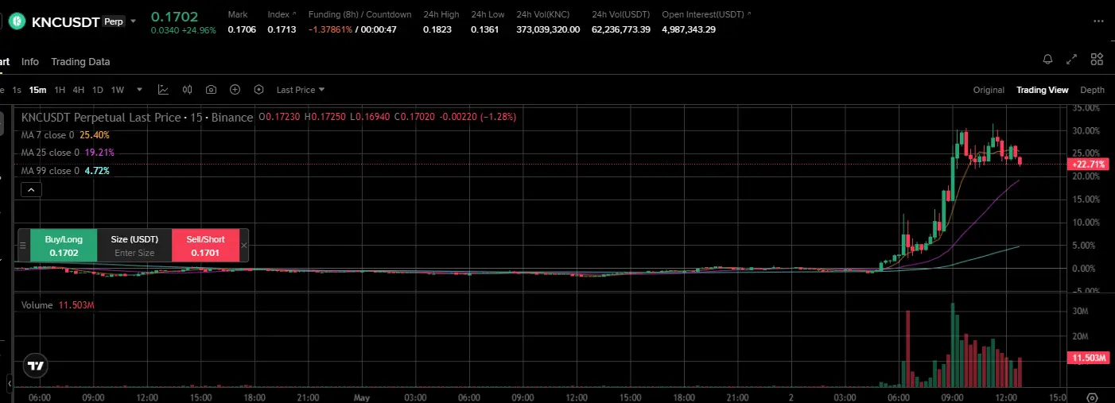Viewport: 1115px width, 403px height.
Task: Click the Buy/Long 0.1702 button
Action: [x=64, y=245]
